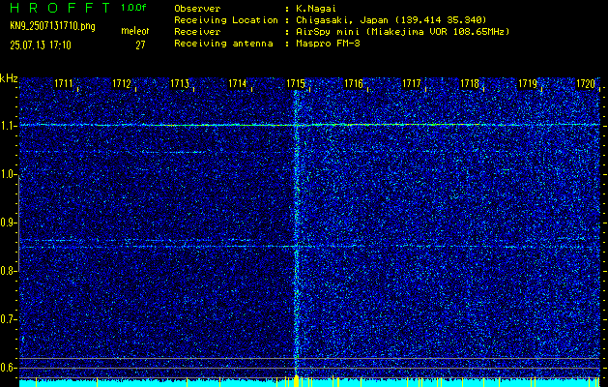Screen dimensions: 608x387
Task: Click the HROFFT title text
Action: [x=60, y=8]
